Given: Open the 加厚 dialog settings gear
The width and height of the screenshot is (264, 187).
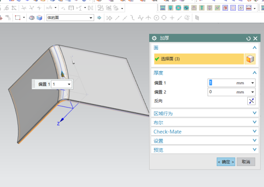Looking at the screenshot, I should tap(154, 39).
